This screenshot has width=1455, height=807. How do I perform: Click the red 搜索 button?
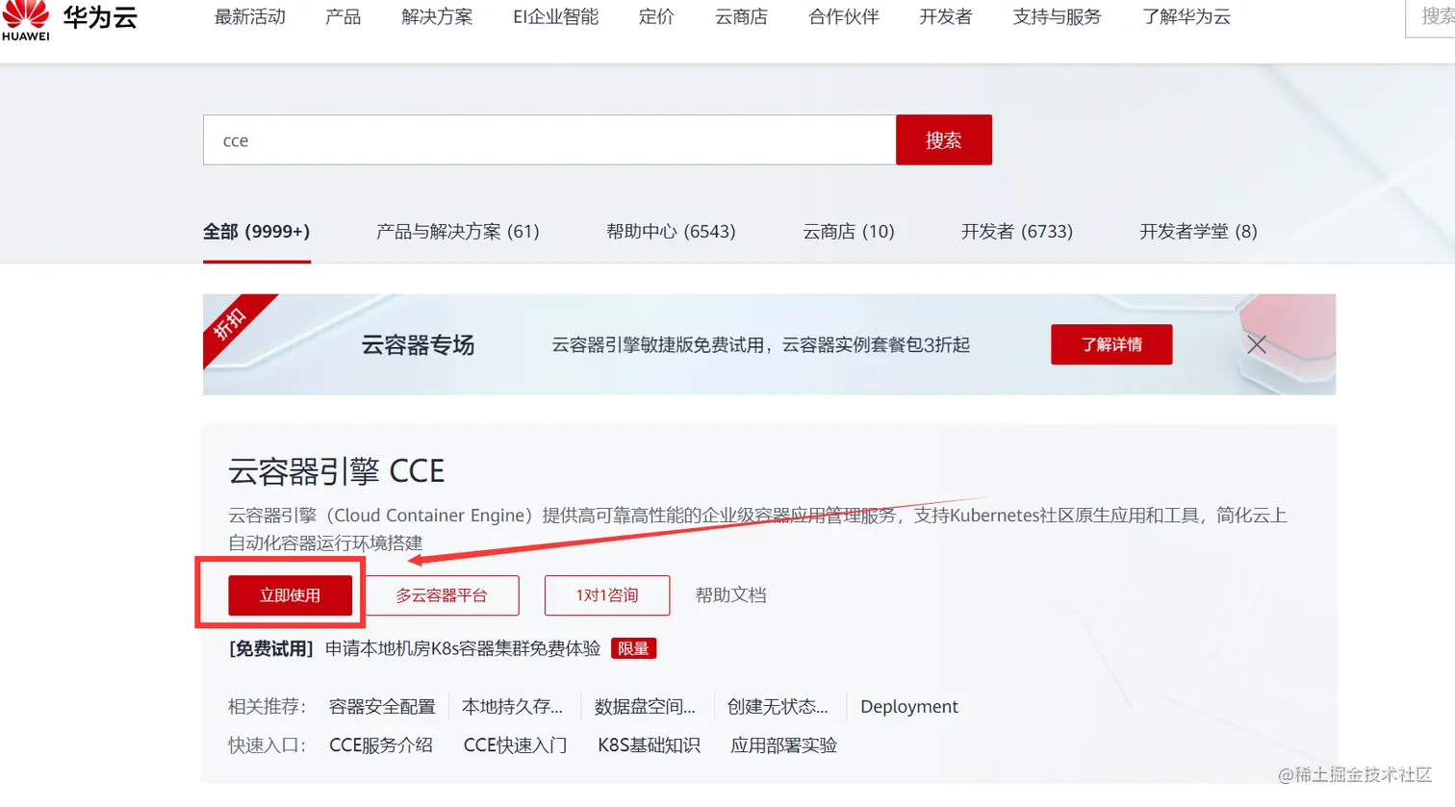coord(944,140)
